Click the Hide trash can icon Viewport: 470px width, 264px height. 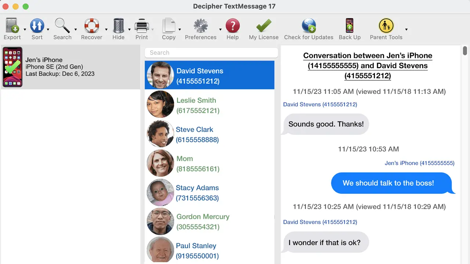point(118,26)
